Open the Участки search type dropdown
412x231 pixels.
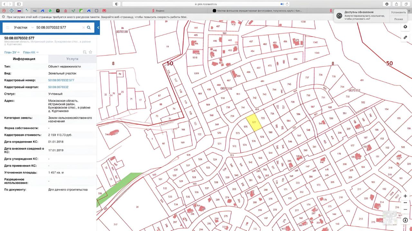click(24, 28)
